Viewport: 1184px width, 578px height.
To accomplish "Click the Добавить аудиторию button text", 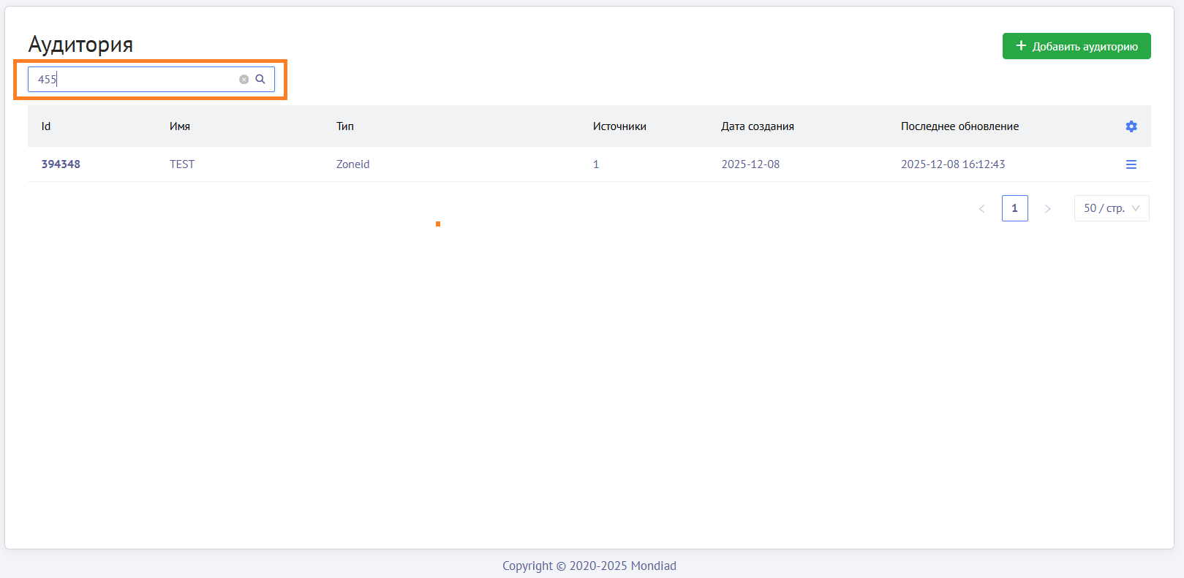I will point(1085,47).
